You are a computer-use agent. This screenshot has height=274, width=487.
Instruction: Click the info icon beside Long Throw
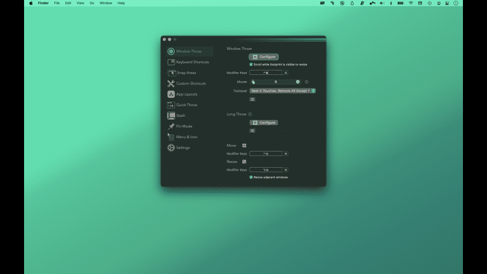(x=250, y=114)
